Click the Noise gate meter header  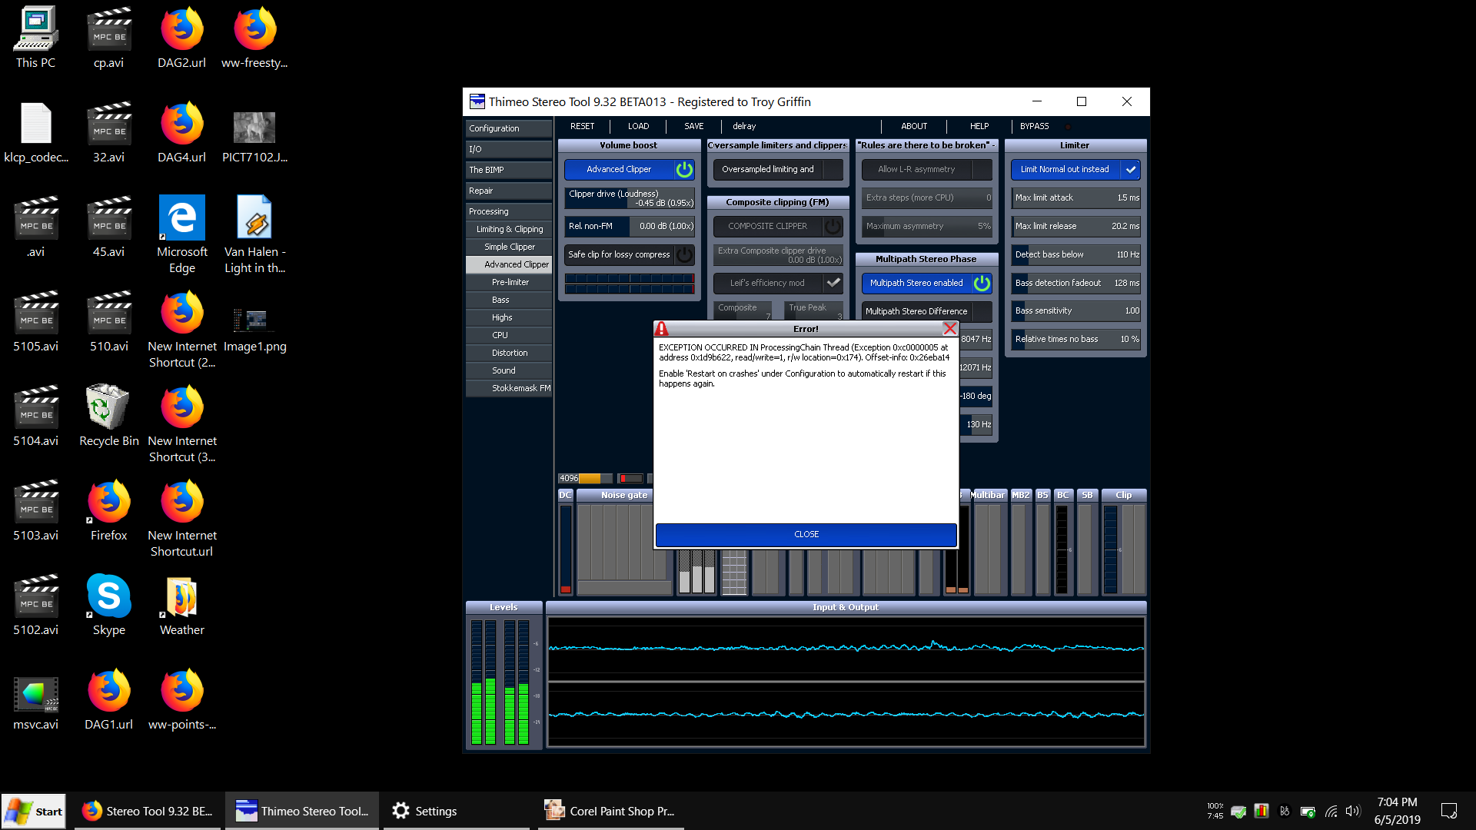[624, 495]
